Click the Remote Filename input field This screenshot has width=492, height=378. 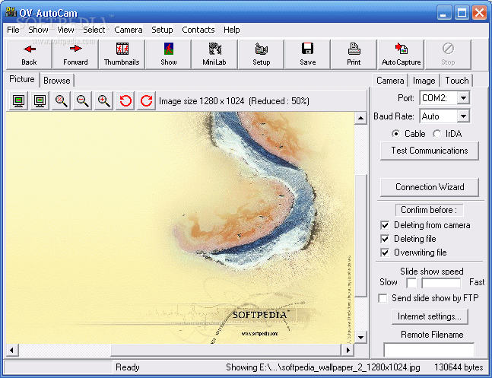[429, 349]
